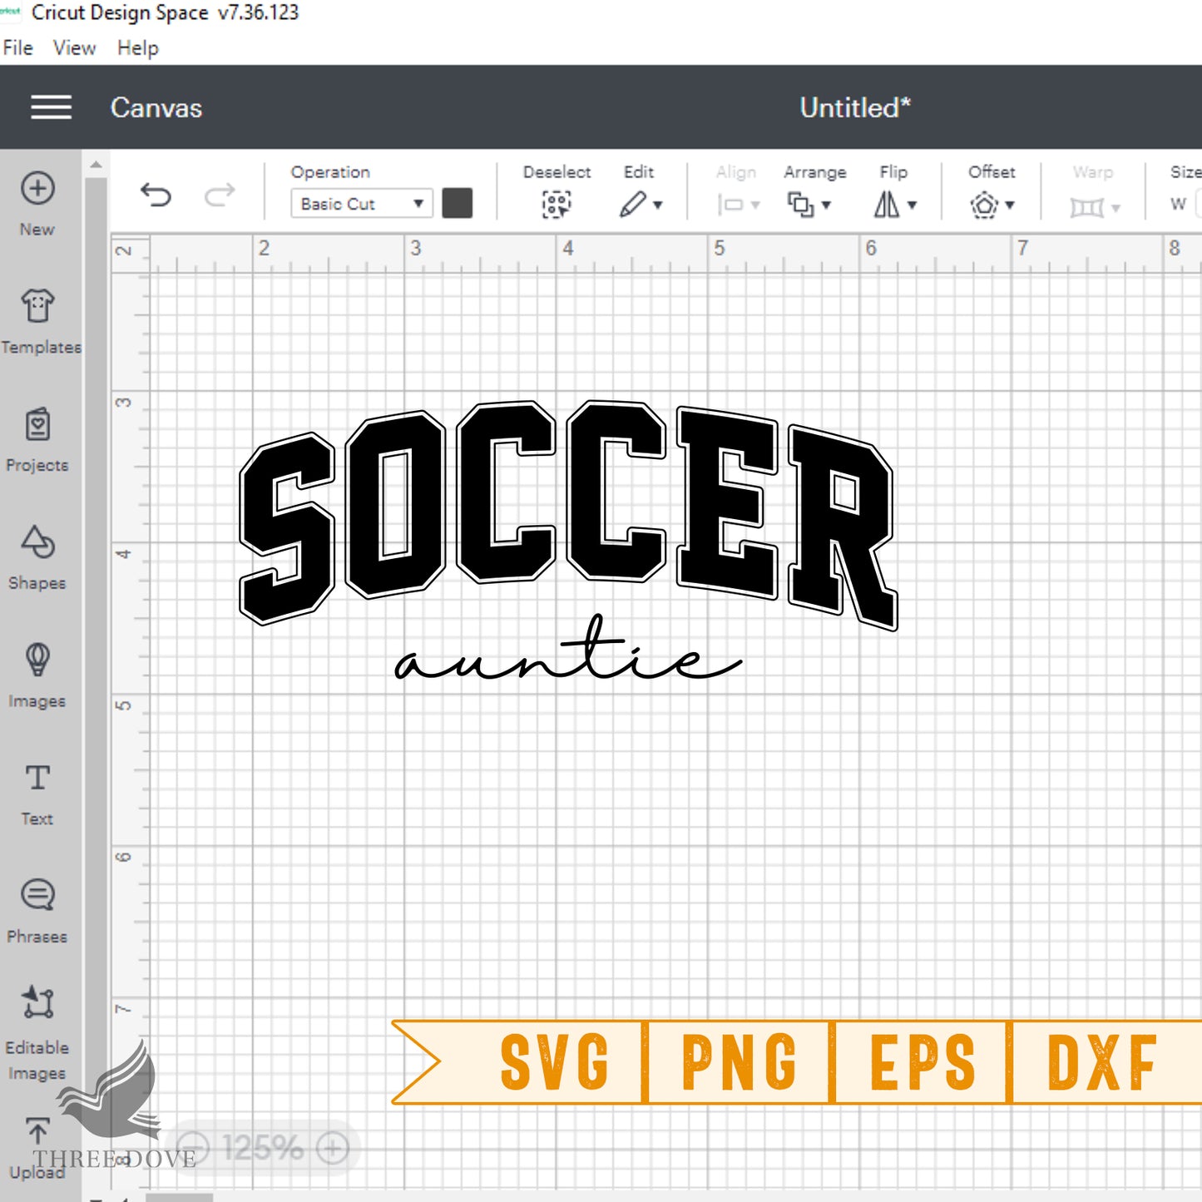Viewport: 1202px width, 1202px height.
Task: Expand the Offset dropdown arrow
Action: pyautogui.click(x=1010, y=205)
